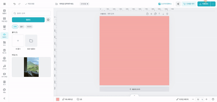Open the AI 드로잉 panel
Screen dimensions: 217x102
4,75
